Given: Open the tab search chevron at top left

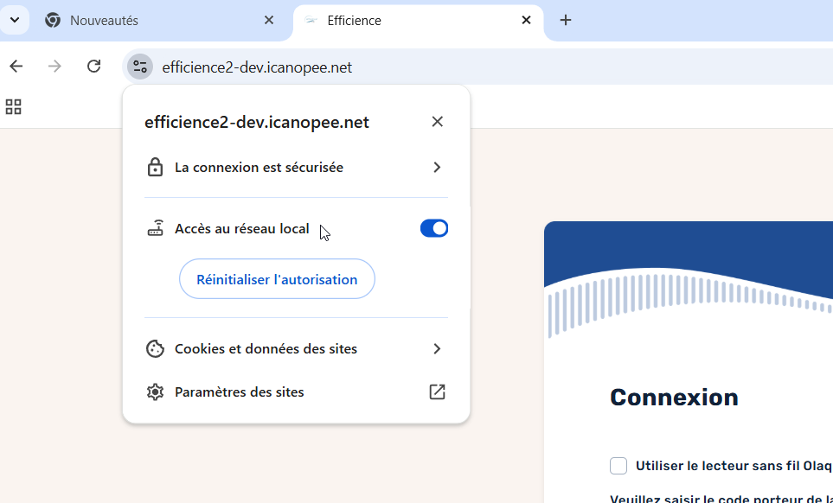Looking at the screenshot, I should (14, 19).
